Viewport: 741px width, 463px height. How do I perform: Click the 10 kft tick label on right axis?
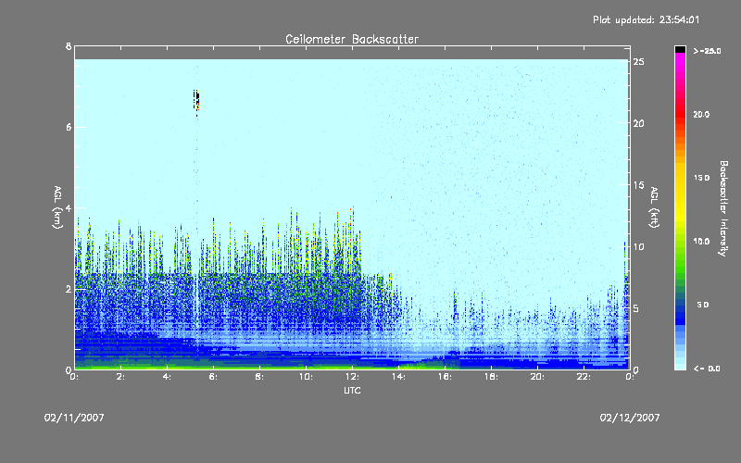[638, 247]
